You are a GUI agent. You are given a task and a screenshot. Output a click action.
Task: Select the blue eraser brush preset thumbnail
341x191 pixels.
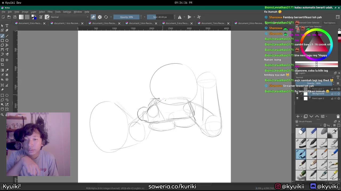coord(301,133)
